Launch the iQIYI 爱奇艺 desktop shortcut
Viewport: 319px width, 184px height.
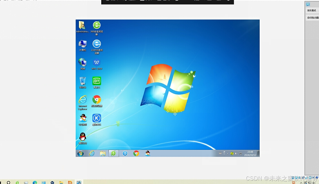[97, 83]
